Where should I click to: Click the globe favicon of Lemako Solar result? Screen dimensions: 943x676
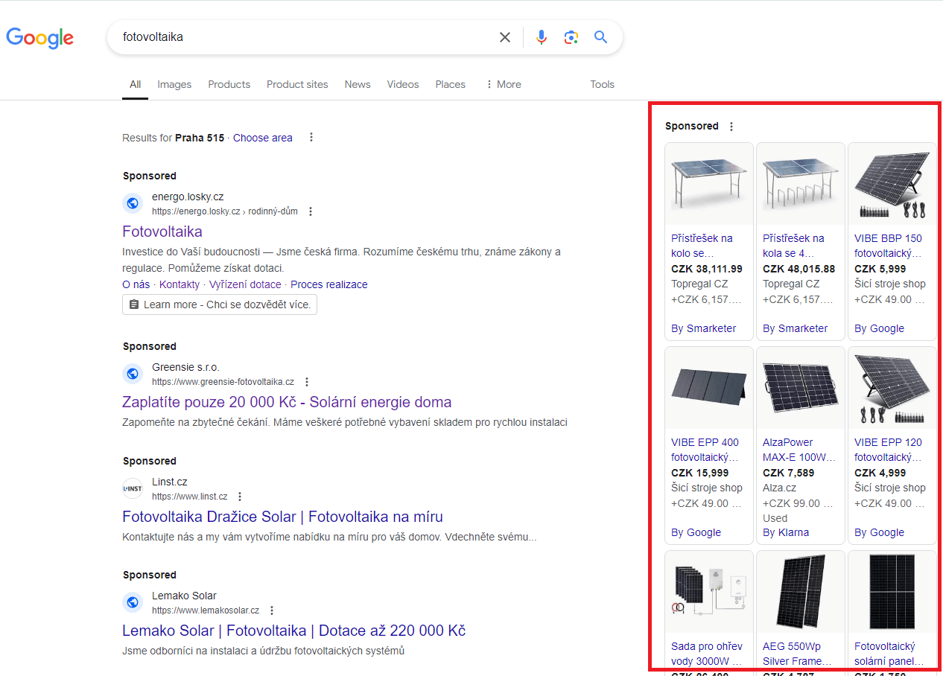pyautogui.click(x=133, y=602)
